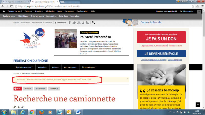Open Google Chrome from the taskbar
Image resolution: width=205 pixels, height=115 pixels.
[32, 112]
